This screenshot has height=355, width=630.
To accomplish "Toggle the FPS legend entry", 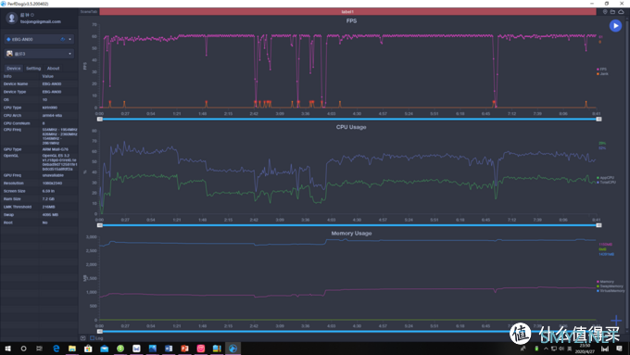I will tap(602, 70).
